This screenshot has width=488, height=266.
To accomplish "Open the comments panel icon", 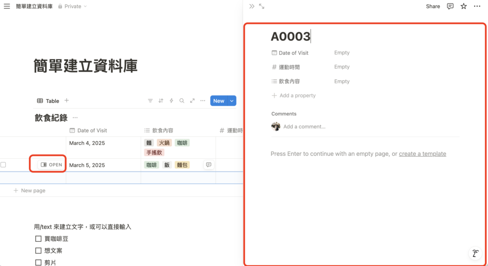I will pos(450,7).
